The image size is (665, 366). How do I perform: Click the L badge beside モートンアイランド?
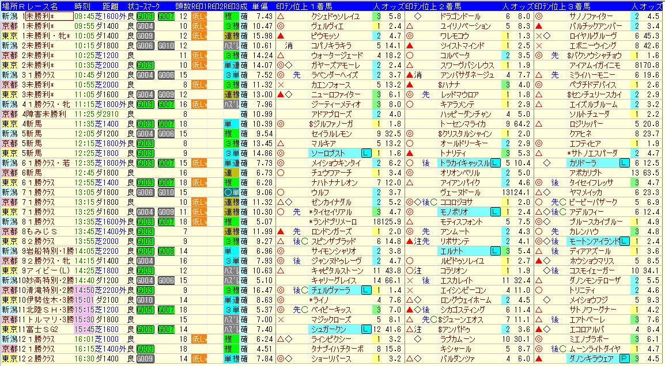point(624,242)
